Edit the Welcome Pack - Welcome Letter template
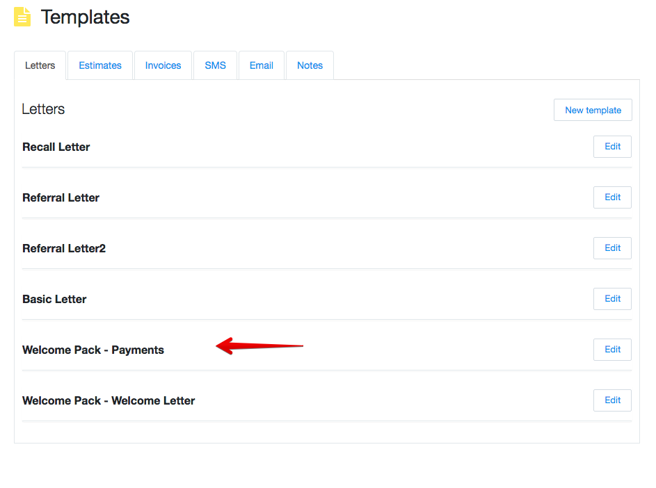656x488 pixels. point(612,400)
